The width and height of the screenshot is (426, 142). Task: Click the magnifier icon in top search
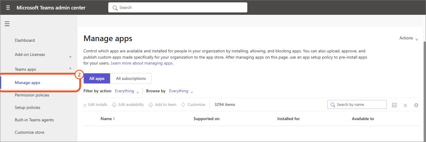click(115, 8)
